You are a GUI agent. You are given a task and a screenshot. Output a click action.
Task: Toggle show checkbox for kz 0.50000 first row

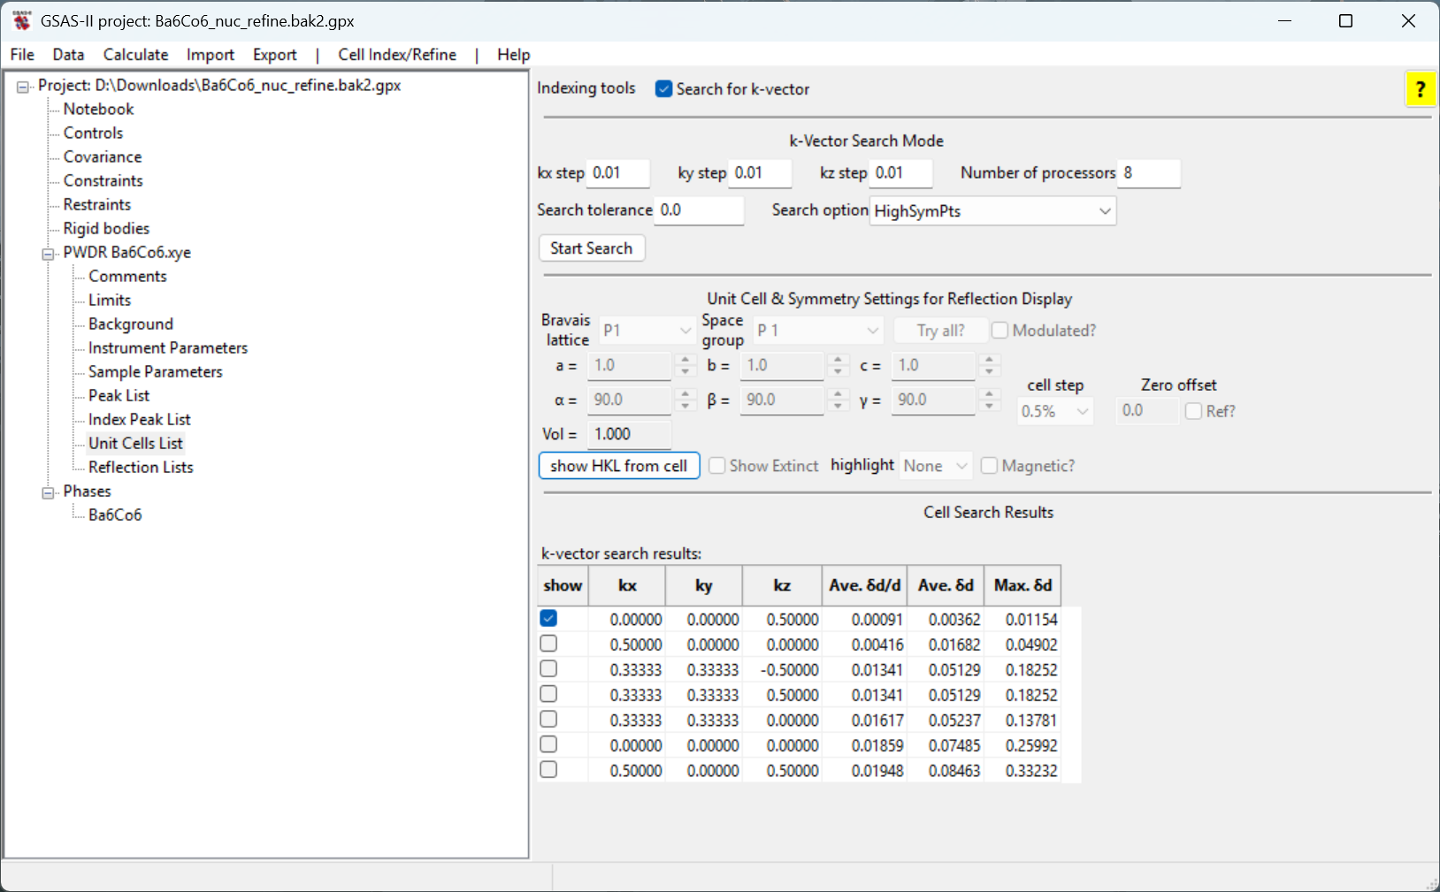(x=548, y=619)
